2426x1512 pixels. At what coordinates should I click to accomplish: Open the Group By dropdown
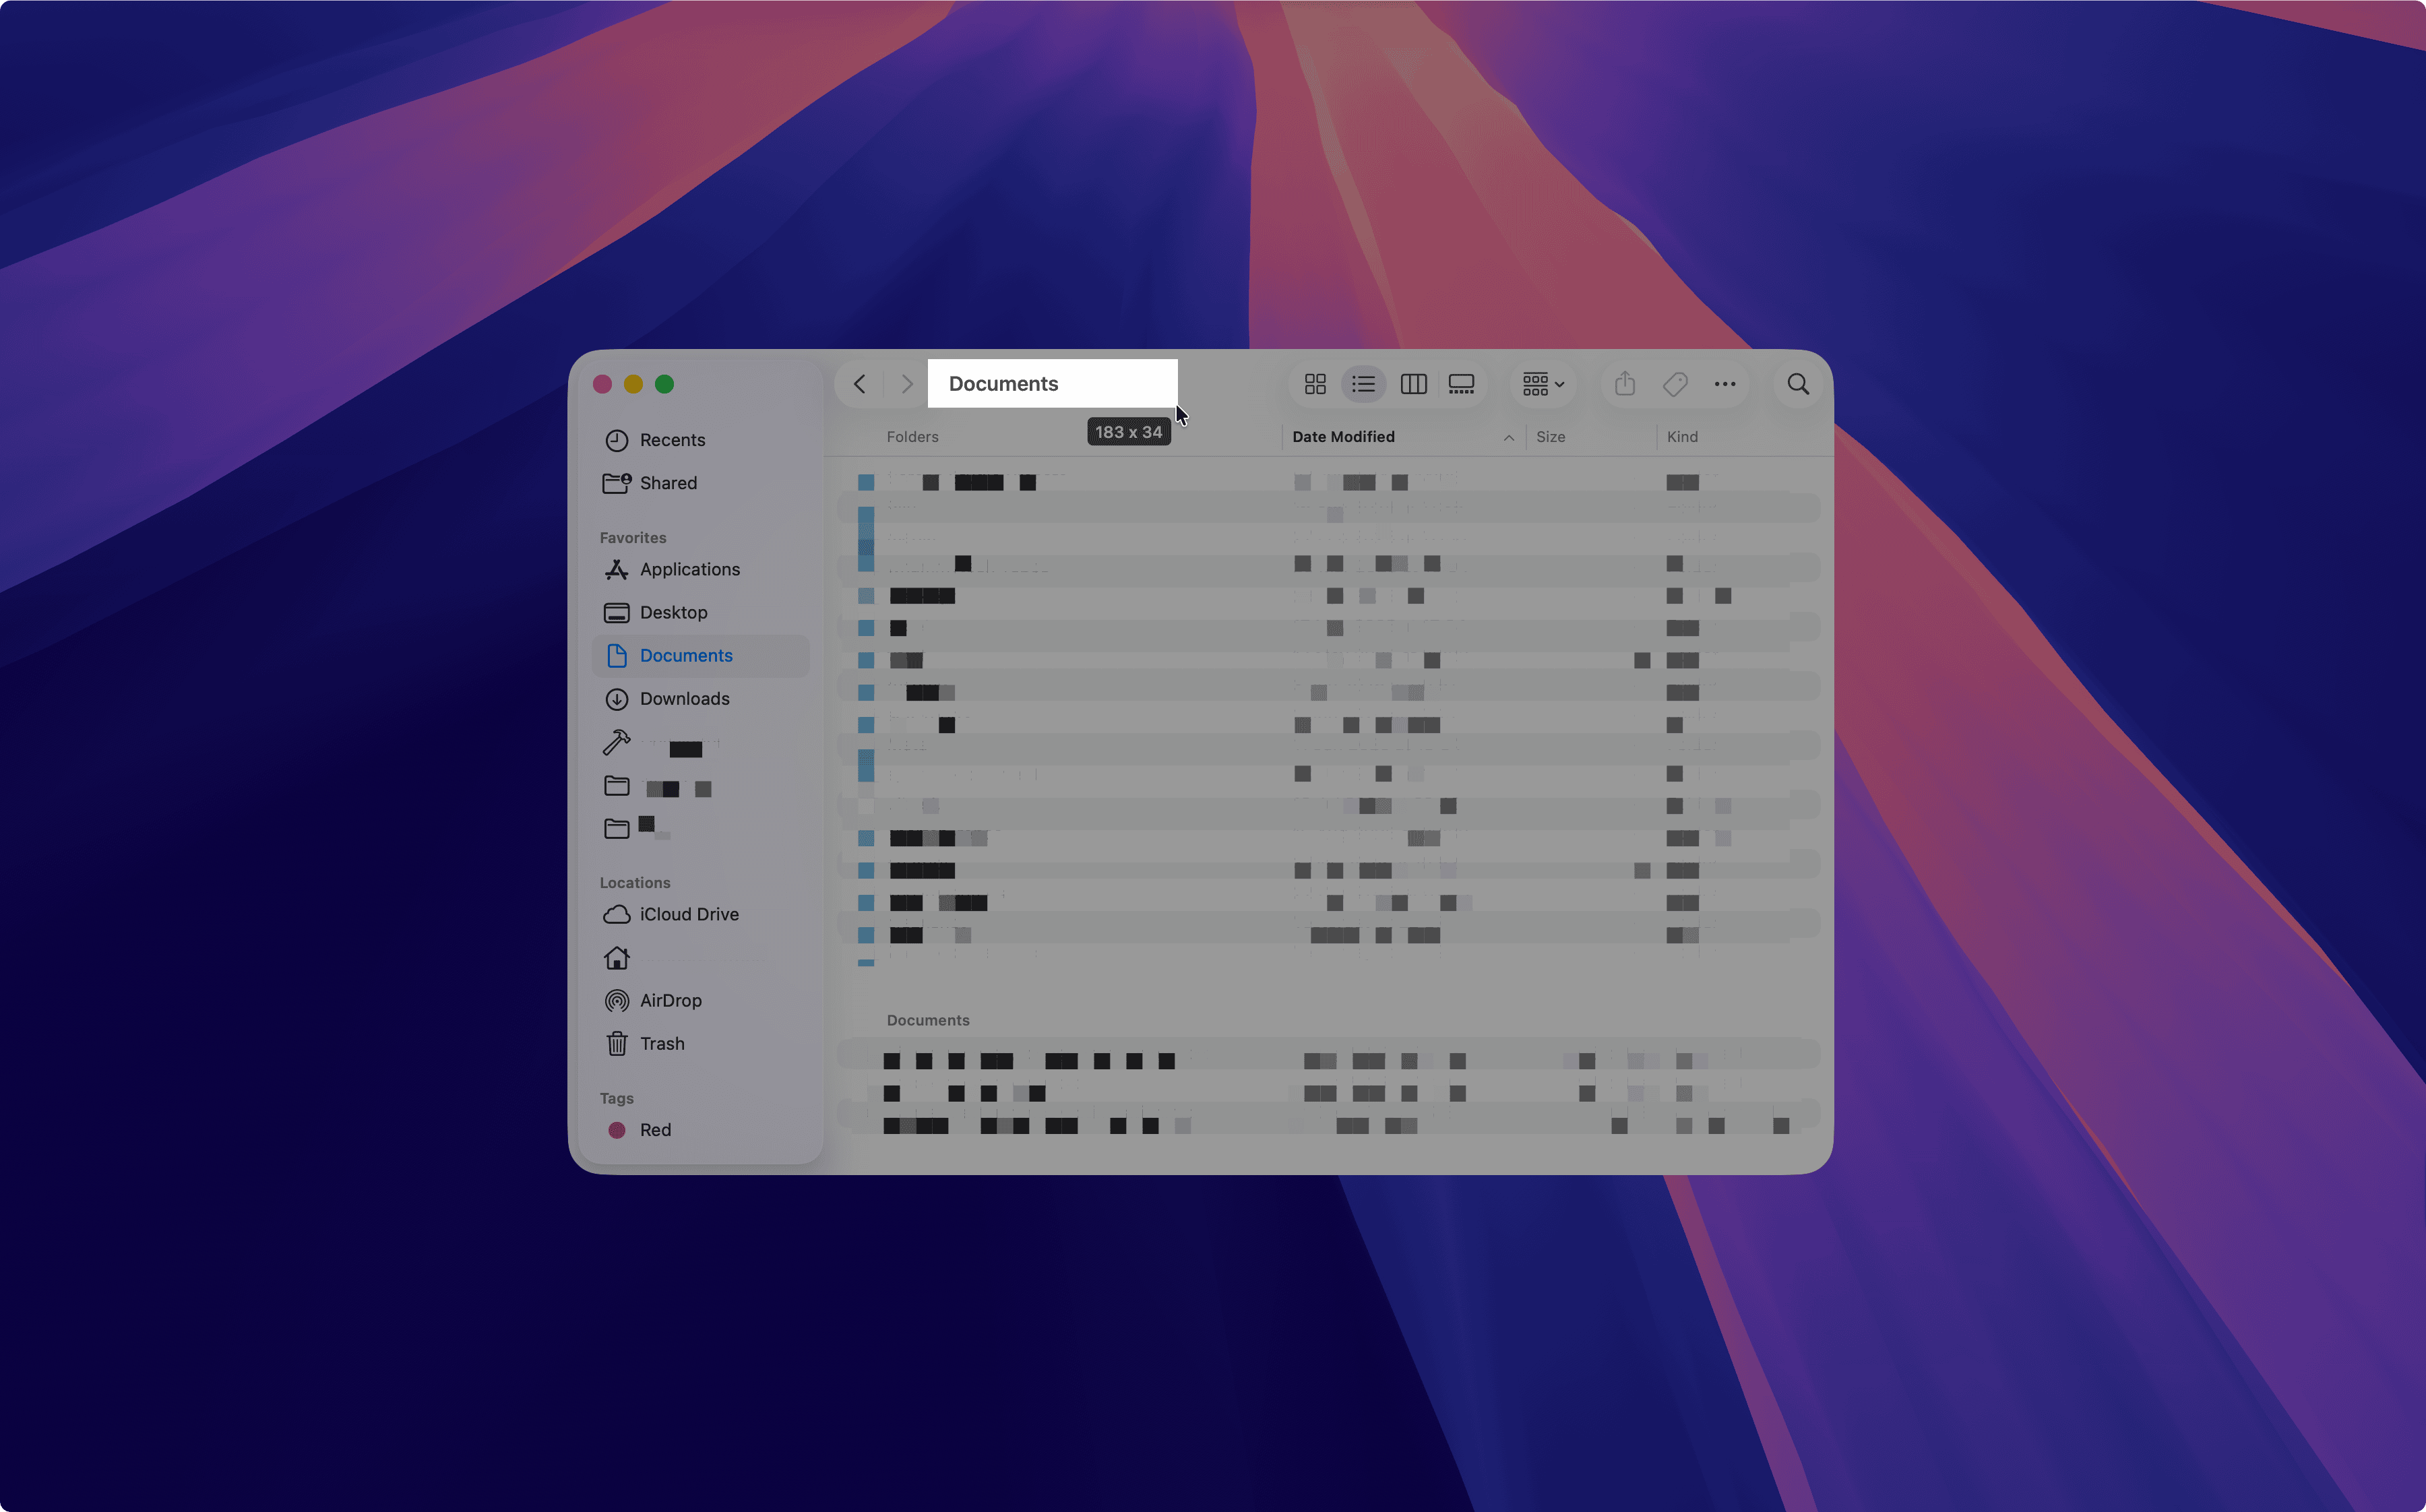pyautogui.click(x=1543, y=384)
